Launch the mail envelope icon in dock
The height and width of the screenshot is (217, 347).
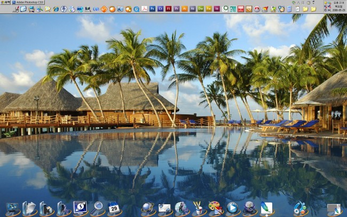click(164, 208)
